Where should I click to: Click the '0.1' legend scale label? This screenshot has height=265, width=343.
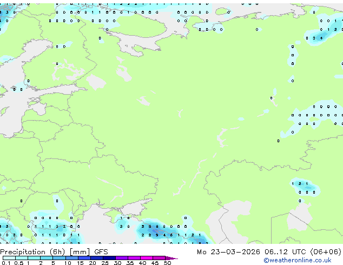click(x=6, y=263)
